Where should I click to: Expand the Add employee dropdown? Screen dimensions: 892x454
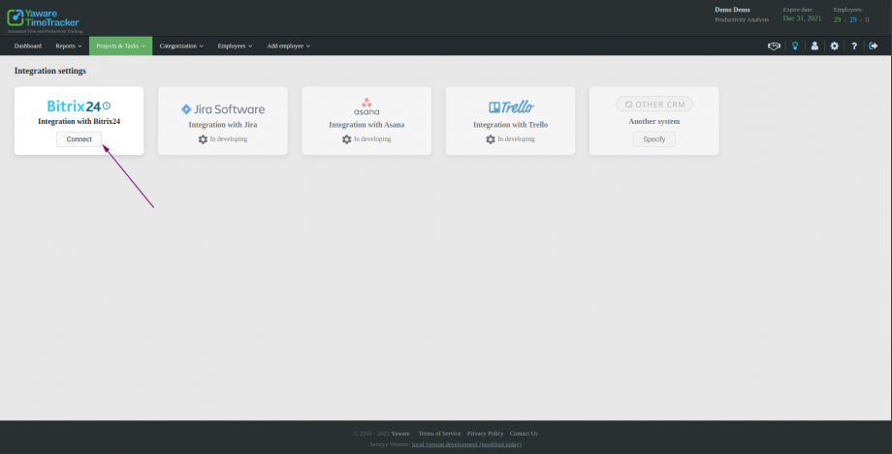(x=288, y=46)
